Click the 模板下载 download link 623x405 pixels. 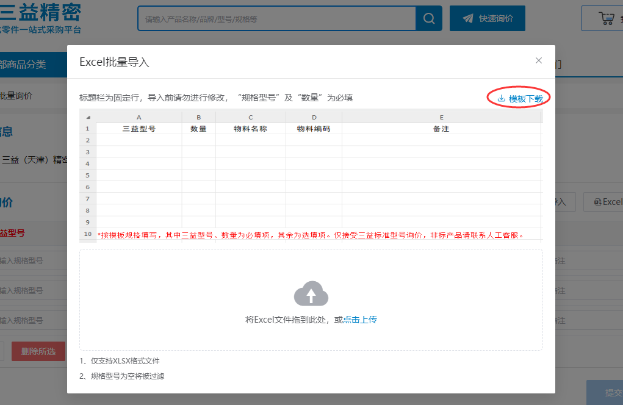pos(520,98)
